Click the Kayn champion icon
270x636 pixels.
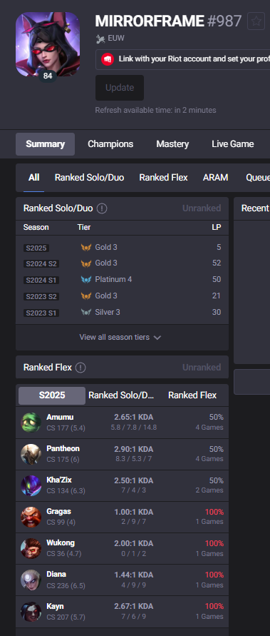coord(31,612)
